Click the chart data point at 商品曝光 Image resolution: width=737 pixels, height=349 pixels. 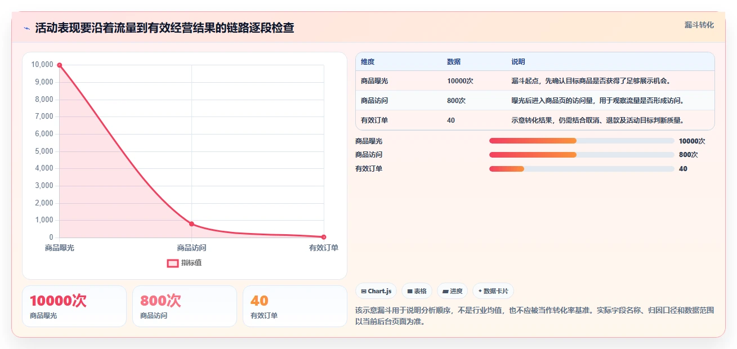[x=59, y=65]
